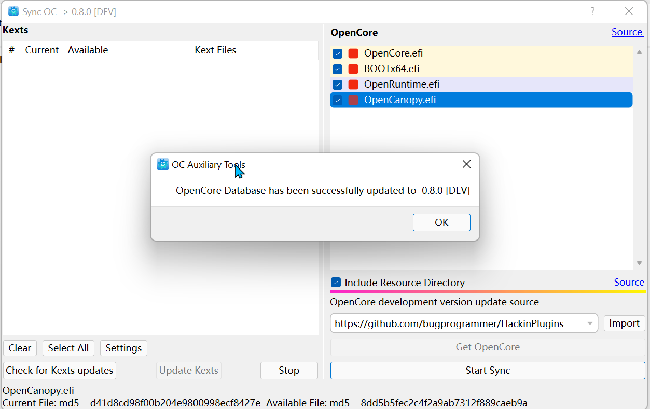The width and height of the screenshot is (650, 409).
Task: Uncheck the OpenRuntime.efi checkbox
Action: [337, 84]
